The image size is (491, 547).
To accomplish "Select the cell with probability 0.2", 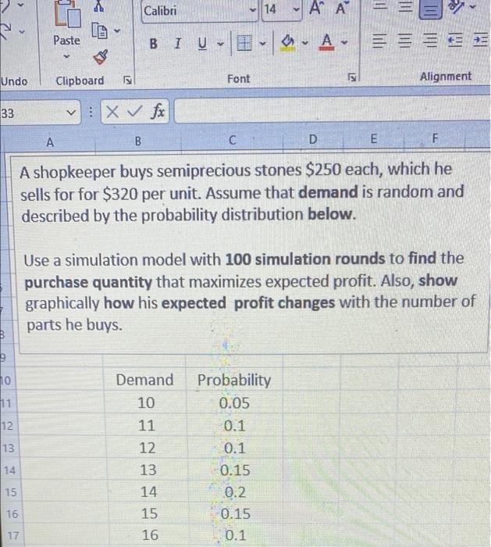I will (x=235, y=492).
